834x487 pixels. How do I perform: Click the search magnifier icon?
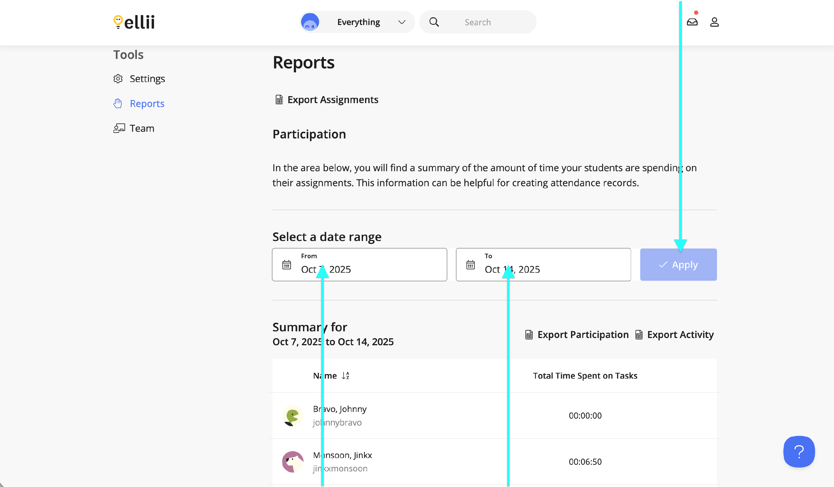(434, 22)
